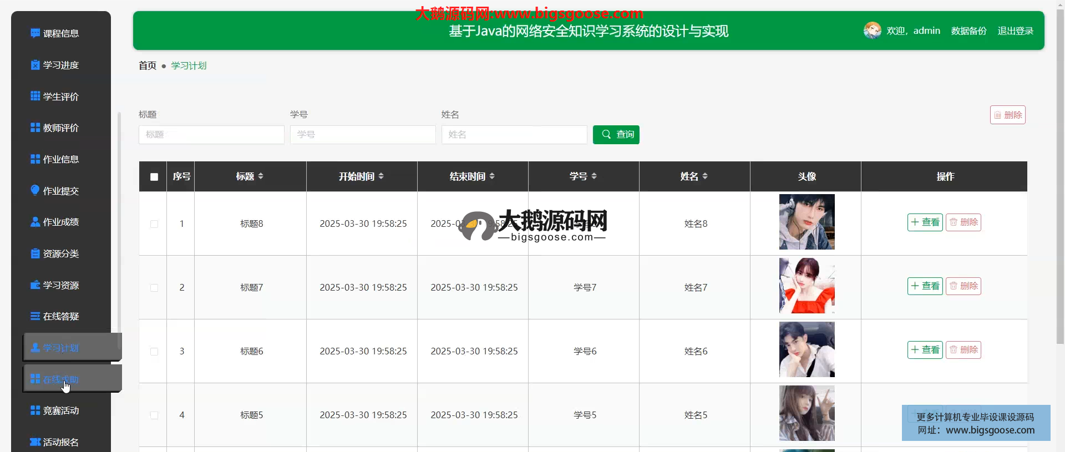Image resolution: width=1065 pixels, height=452 pixels.
Task: Sort table by 标题 column arrows
Action: point(261,176)
